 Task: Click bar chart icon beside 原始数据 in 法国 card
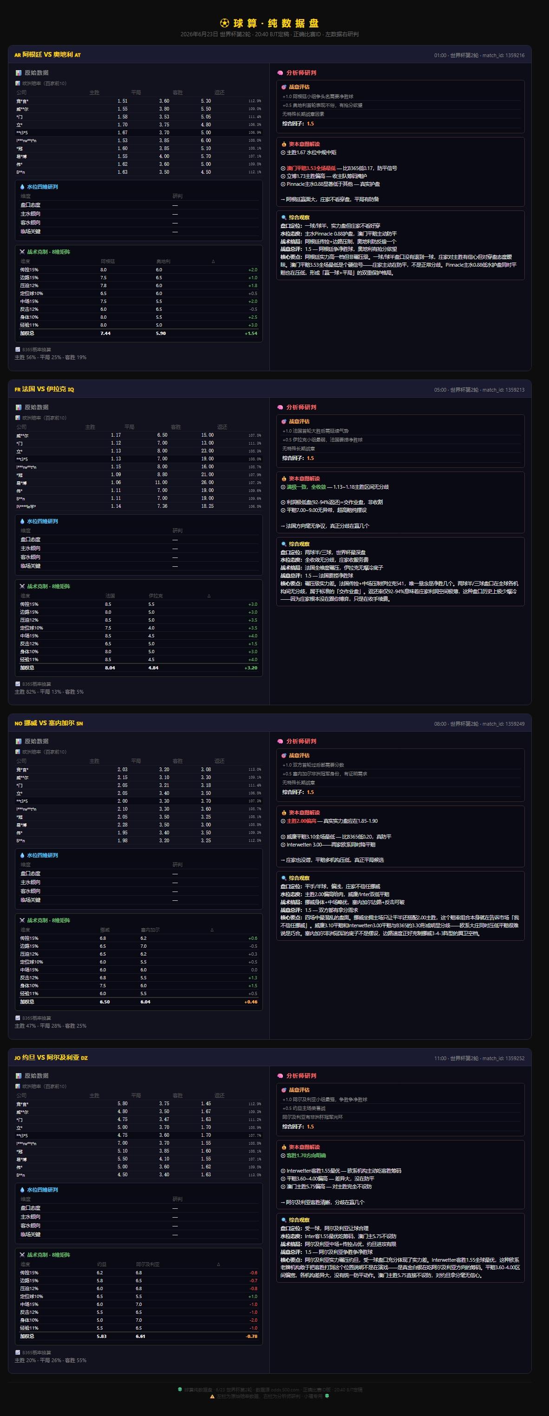(19, 407)
